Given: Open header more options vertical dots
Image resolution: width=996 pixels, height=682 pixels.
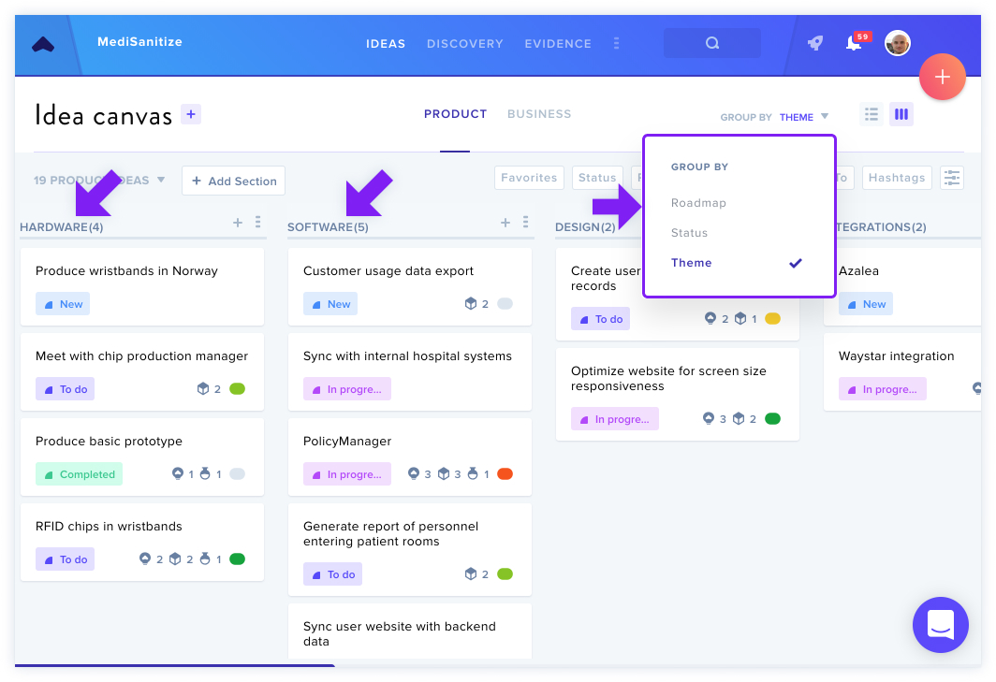Looking at the screenshot, I should pyautogui.click(x=616, y=43).
